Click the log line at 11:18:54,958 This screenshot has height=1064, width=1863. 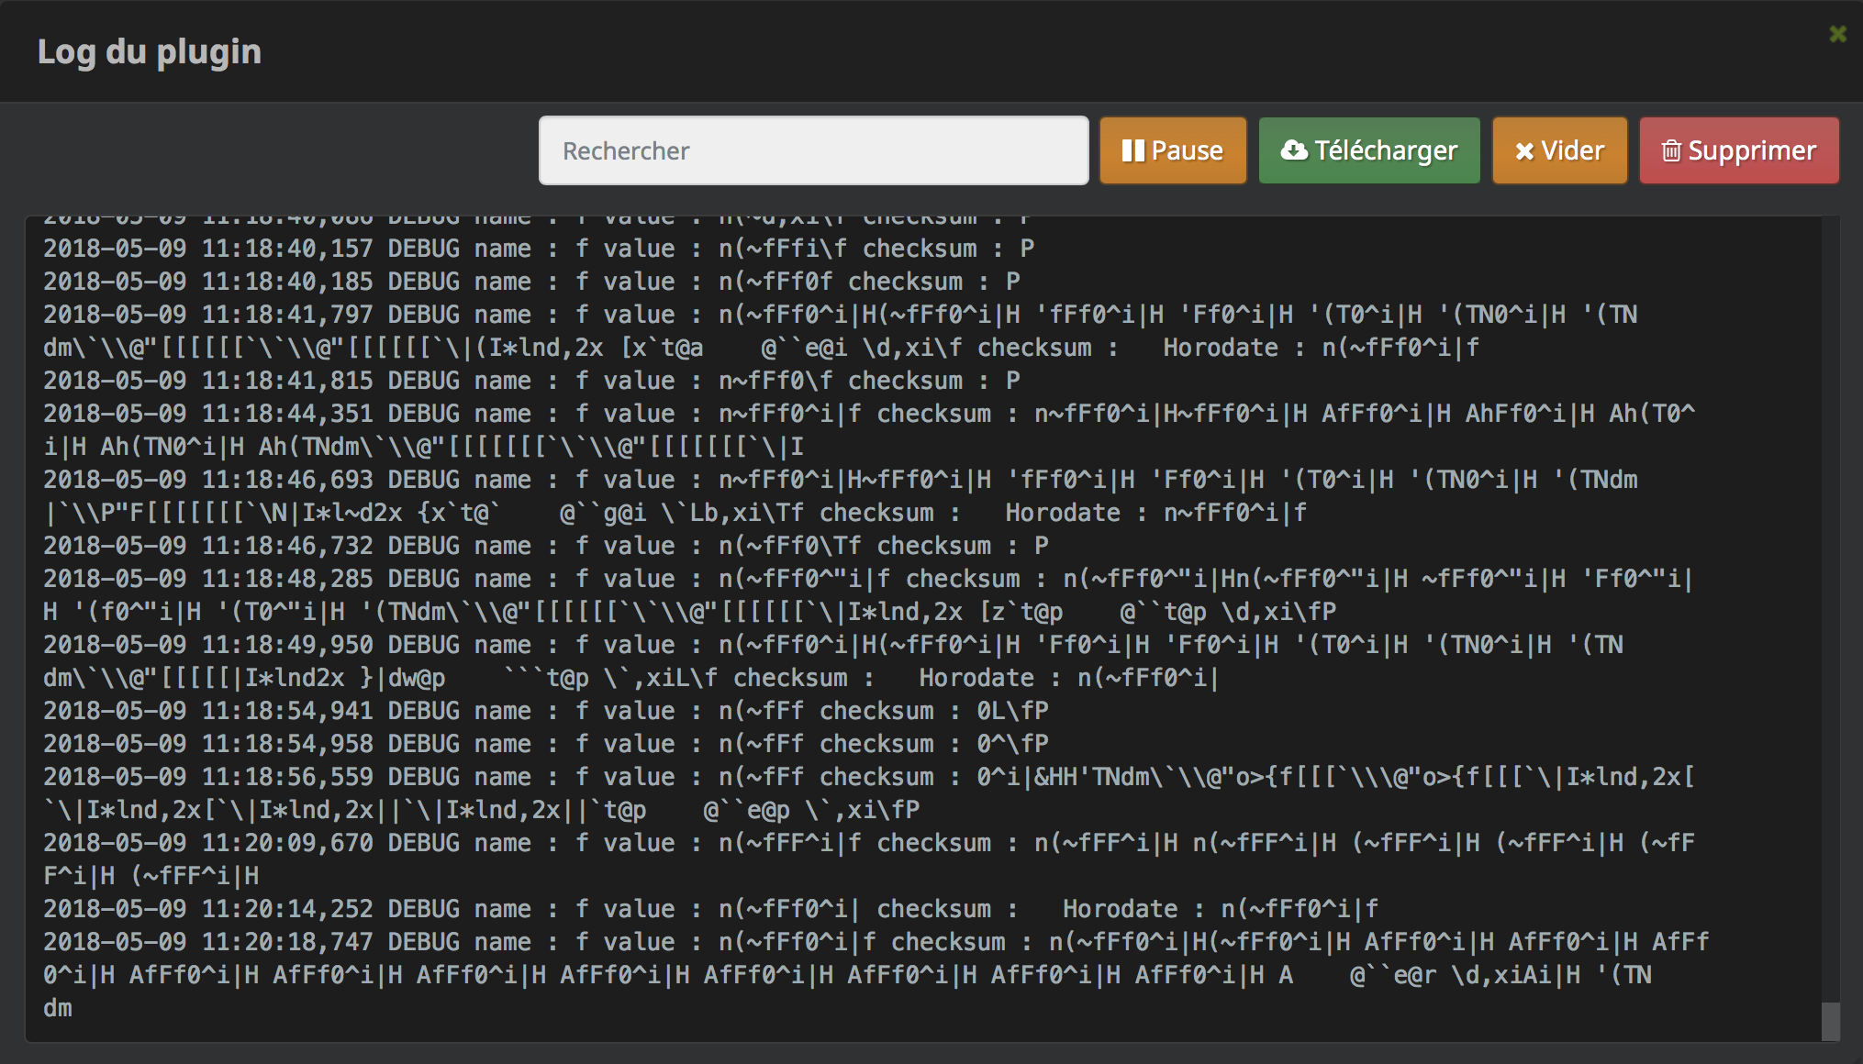pyautogui.click(x=546, y=744)
